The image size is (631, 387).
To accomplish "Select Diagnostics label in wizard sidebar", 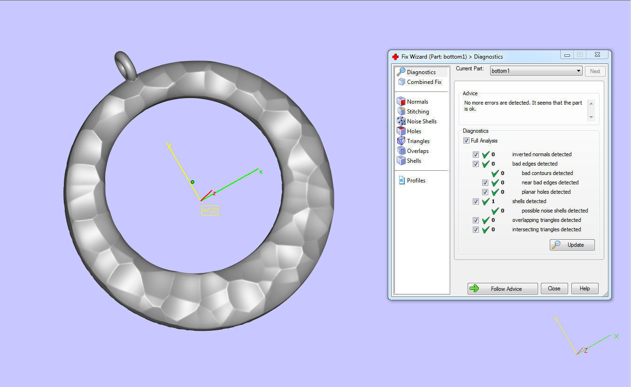I will pyautogui.click(x=421, y=72).
